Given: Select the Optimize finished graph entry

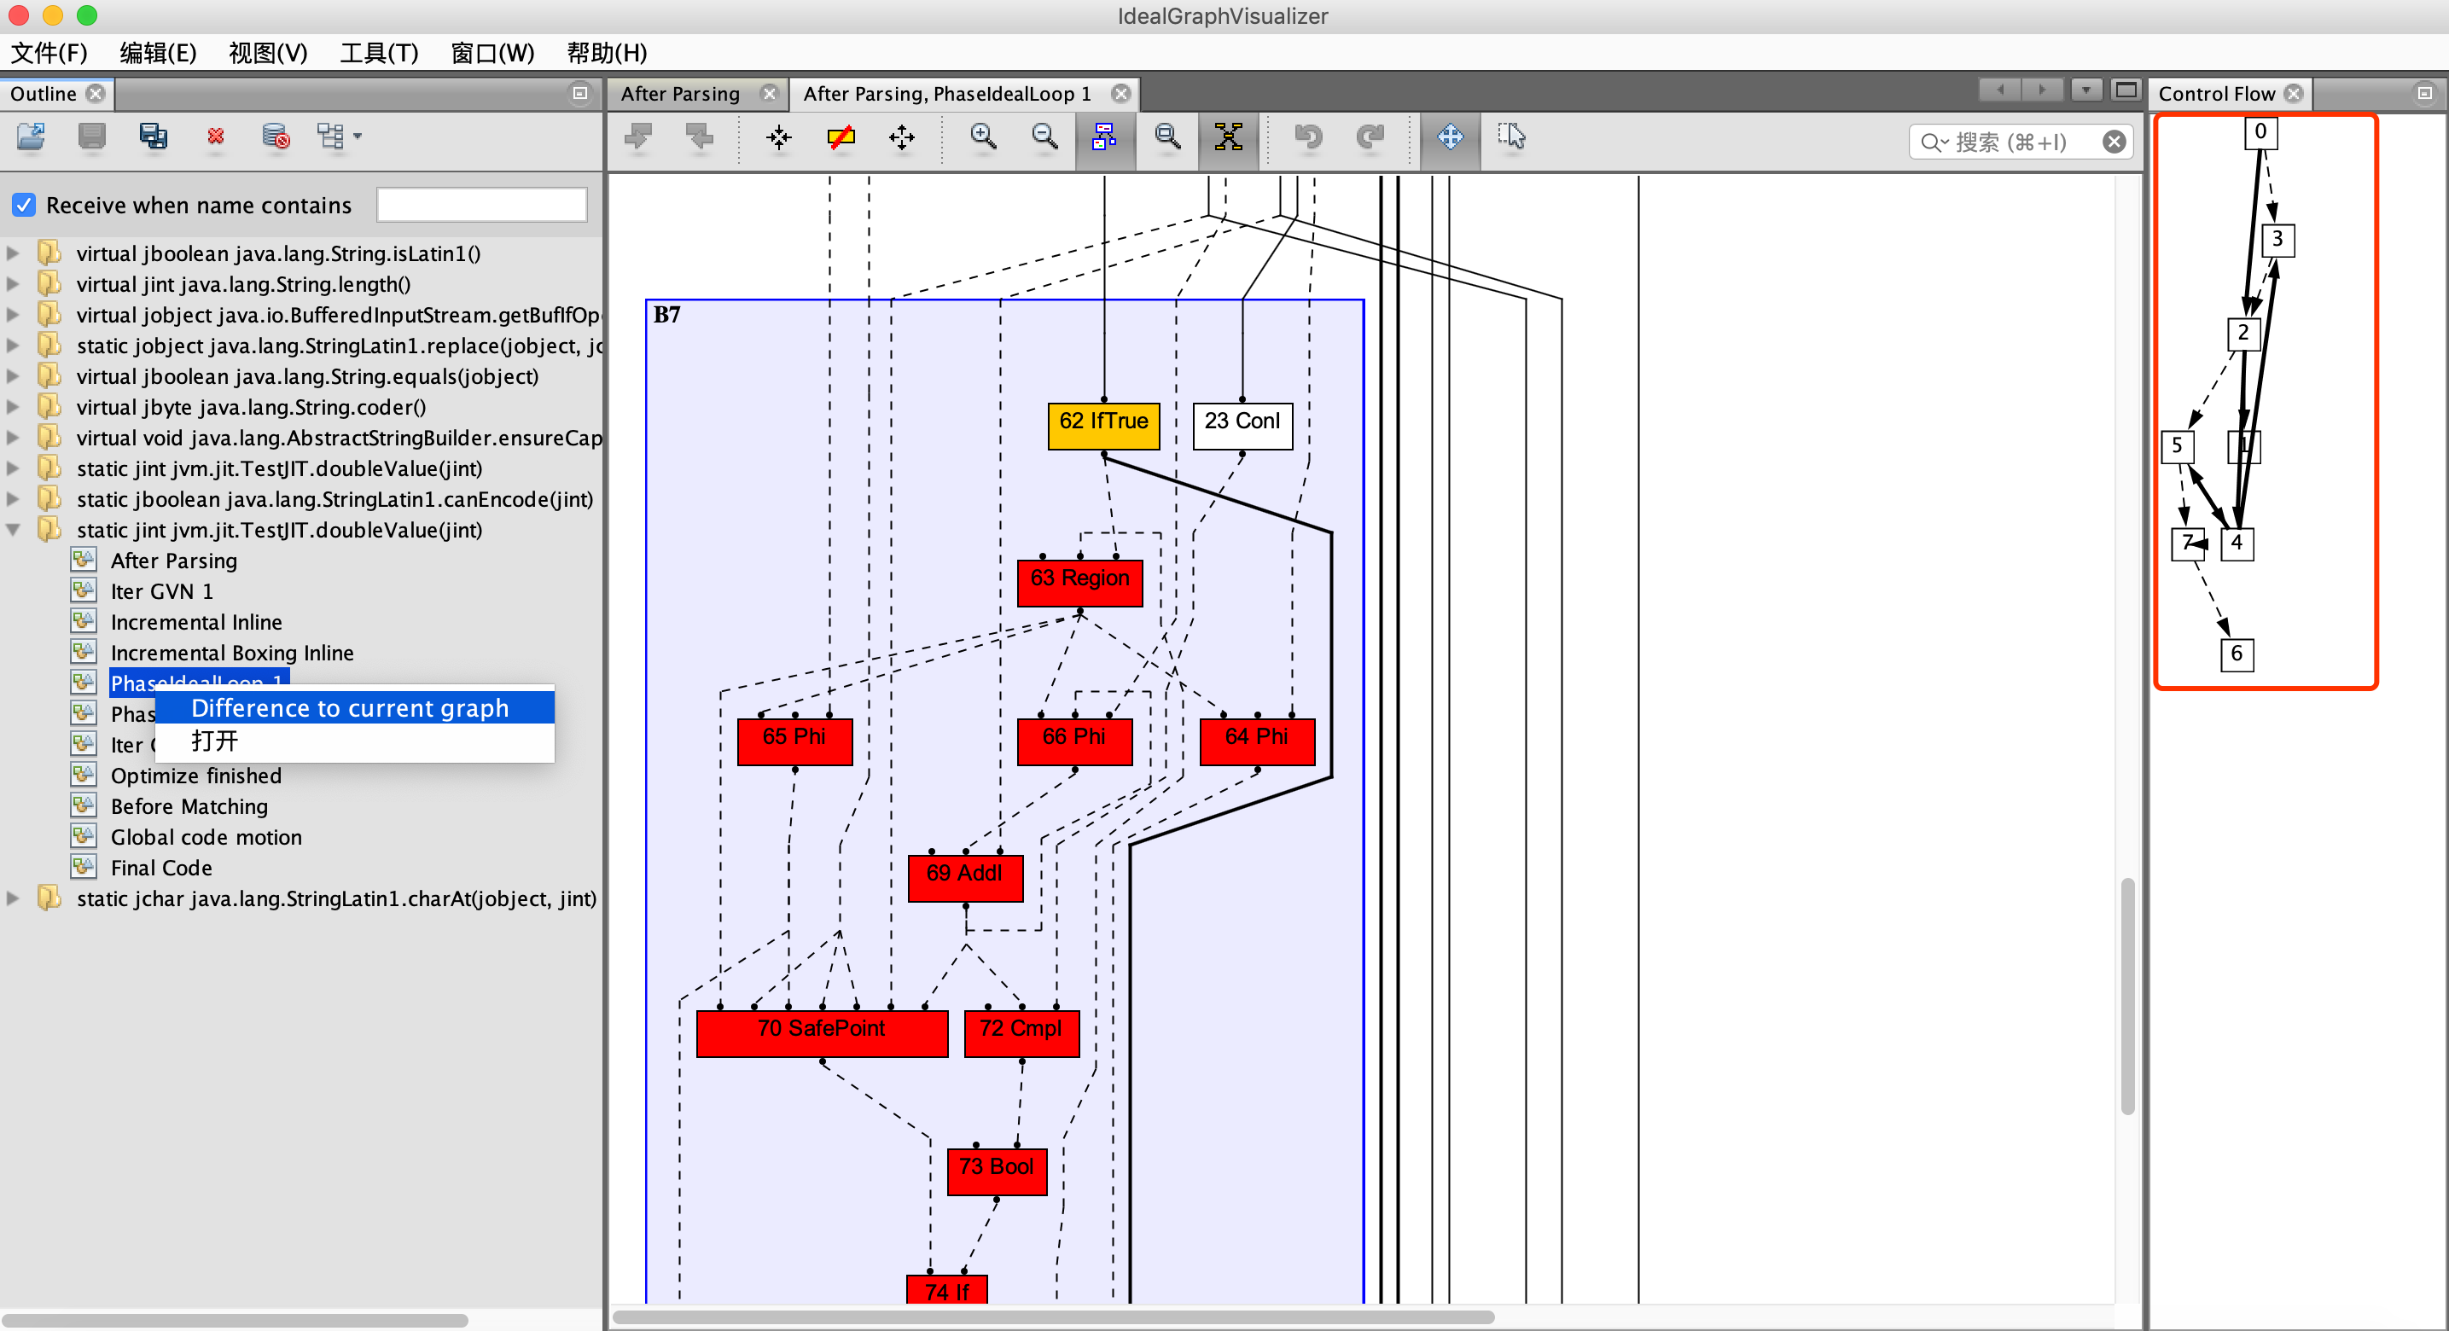Looking at the screenshot, I should [196, 775].
